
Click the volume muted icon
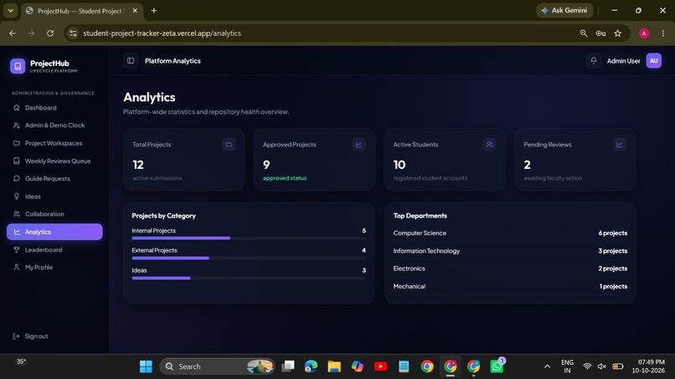coord(602,366)
